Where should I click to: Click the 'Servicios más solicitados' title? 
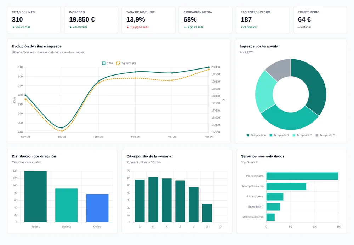pyautogui.click(x=263, y=156)
